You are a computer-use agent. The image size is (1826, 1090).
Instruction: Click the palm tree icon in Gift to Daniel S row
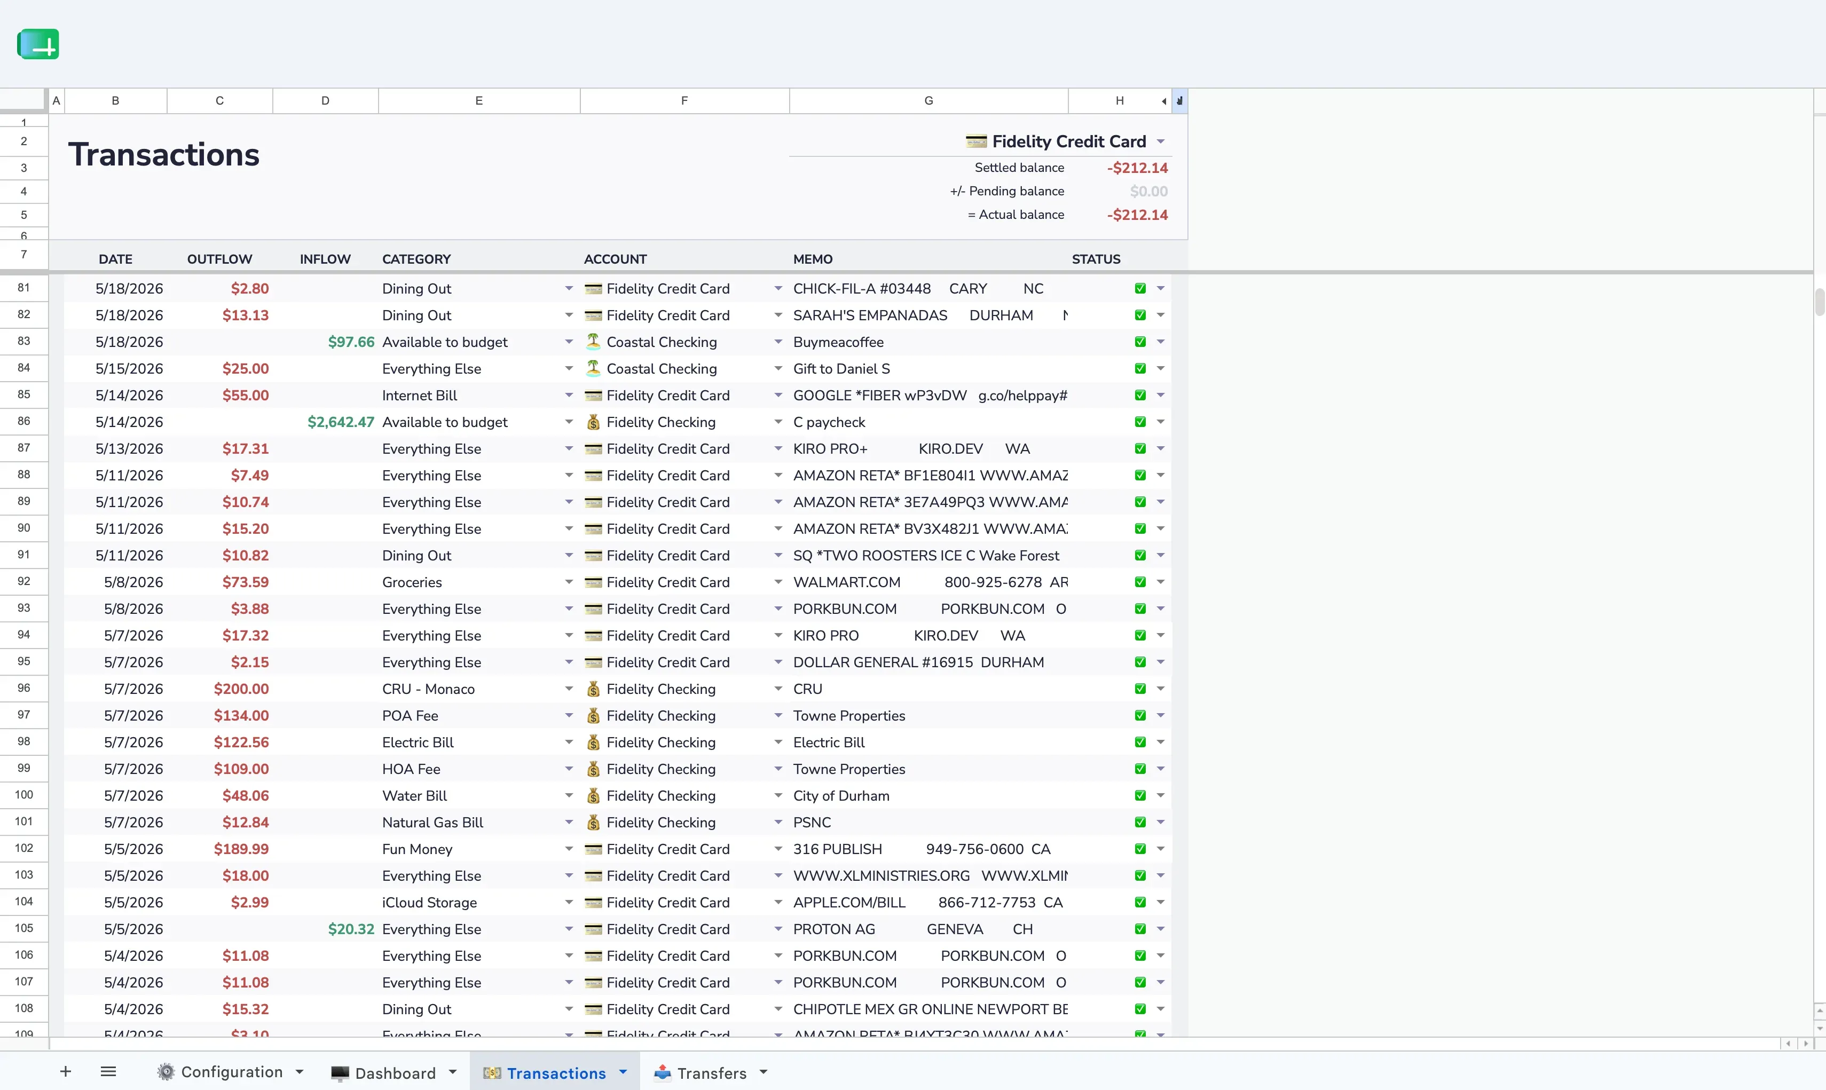[593, 368]
